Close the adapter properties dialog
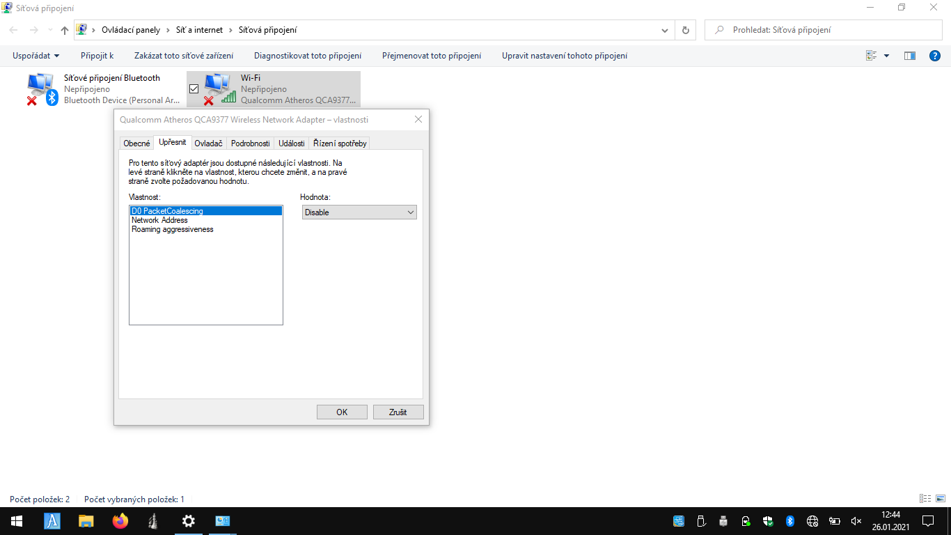951x535 pixels. (418, 119)
